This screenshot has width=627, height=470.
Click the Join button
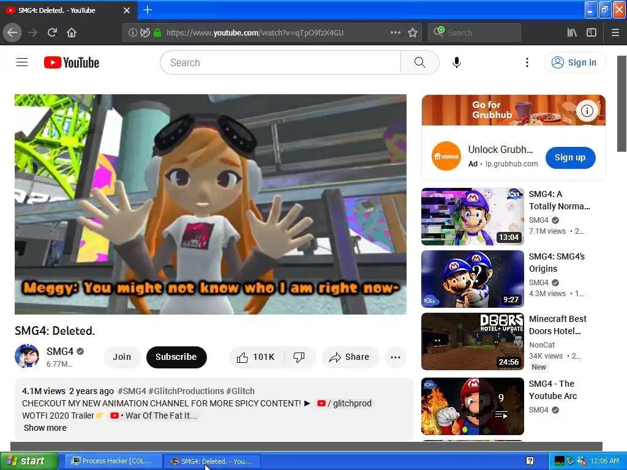coord(122,357)
